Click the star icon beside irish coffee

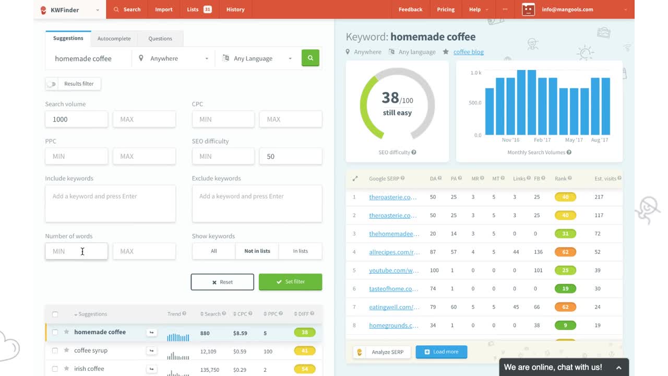pyautogui.click(x=66, y=369)
